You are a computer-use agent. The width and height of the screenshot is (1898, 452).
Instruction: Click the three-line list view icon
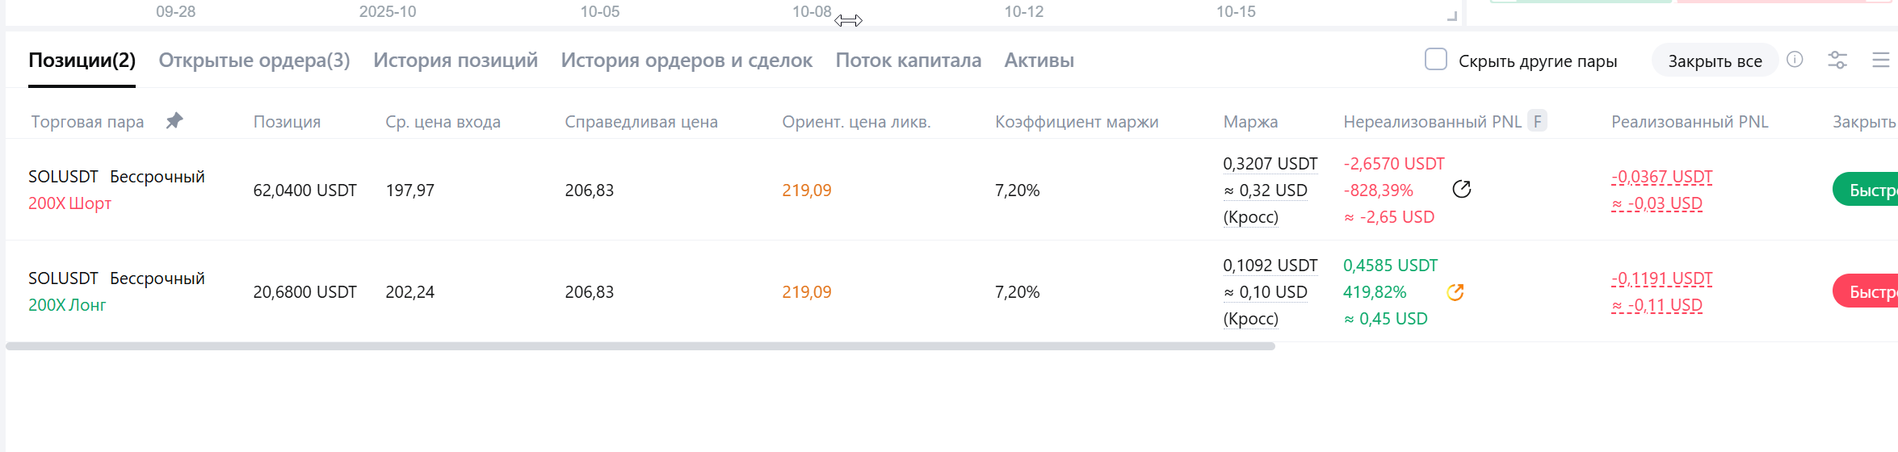[1880, 61]
